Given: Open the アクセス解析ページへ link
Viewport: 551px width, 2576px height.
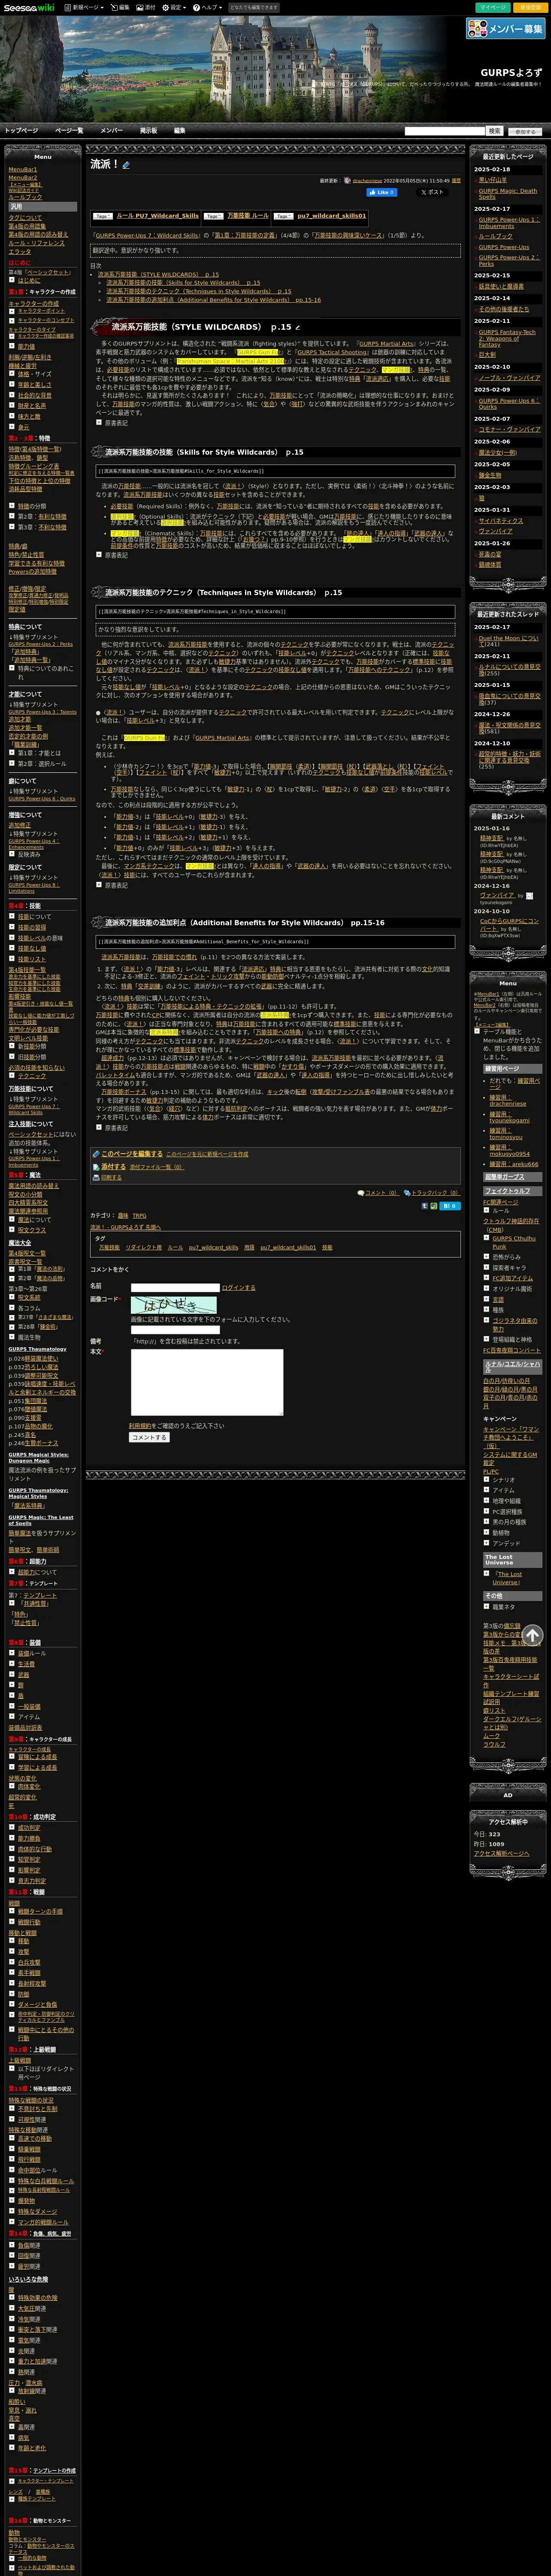Looking at the screenshot, I should tap(502, 1853).
